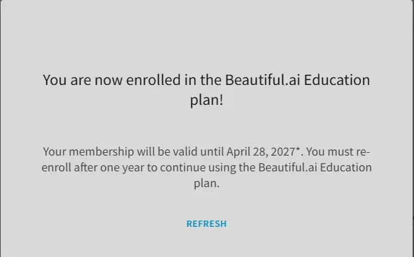414x257 pixels.
Task: Click "You are now" in the heading
Action: click(82, 79)
